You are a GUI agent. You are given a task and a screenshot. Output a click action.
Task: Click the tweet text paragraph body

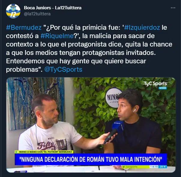pyautogui.click(x=89, y=49)
